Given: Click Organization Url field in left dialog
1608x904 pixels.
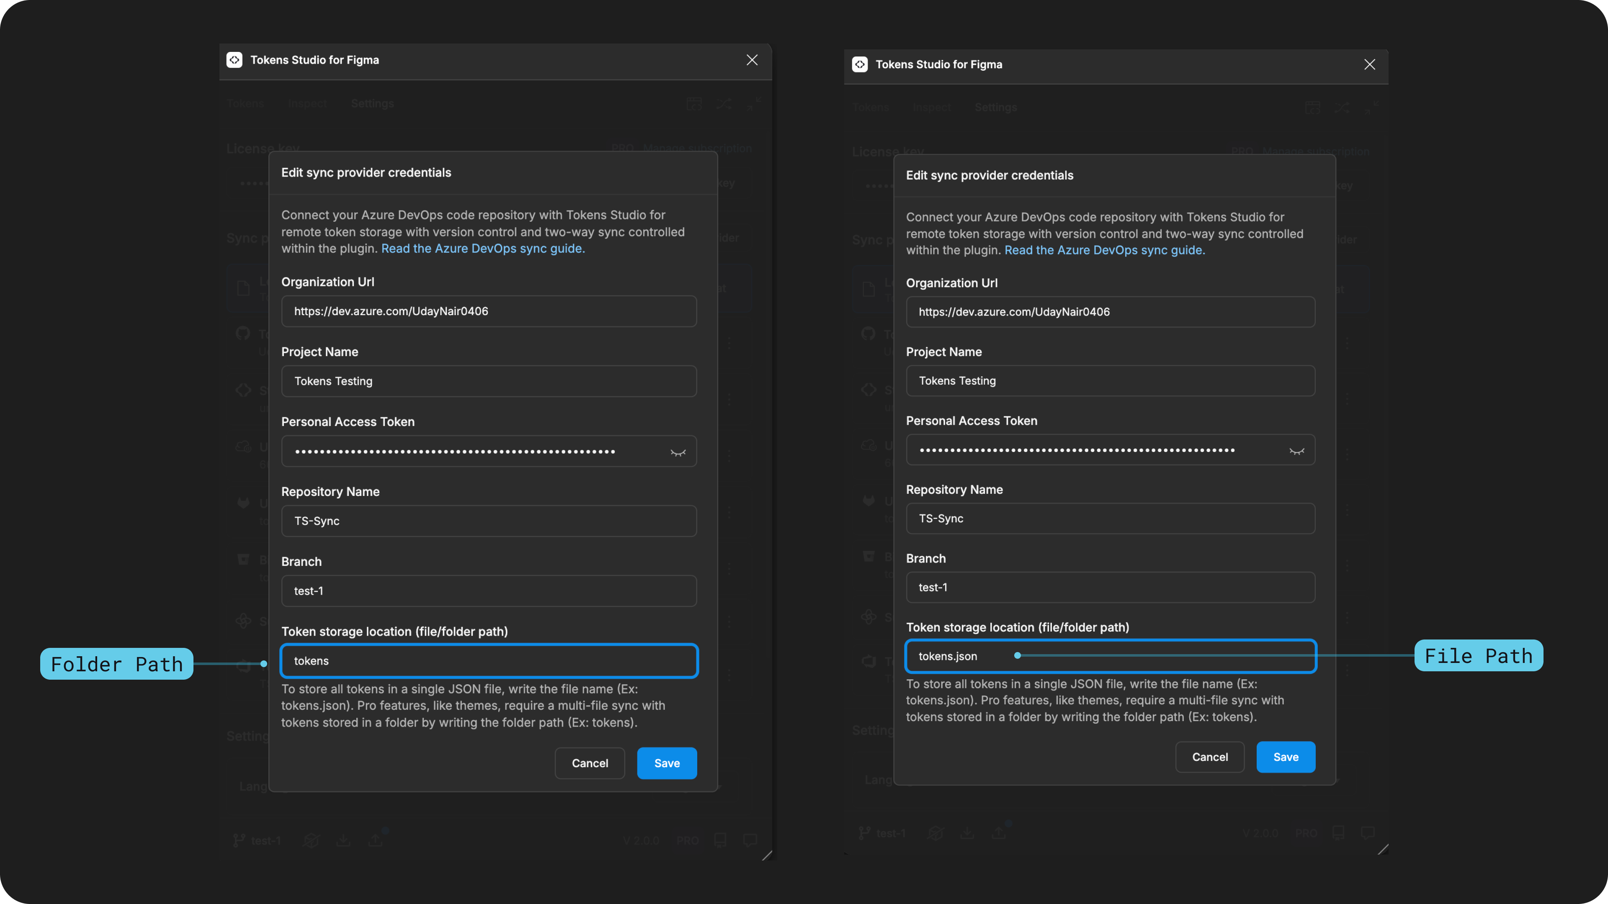Looking at the screenshot, I should click(x=489, y=311).
